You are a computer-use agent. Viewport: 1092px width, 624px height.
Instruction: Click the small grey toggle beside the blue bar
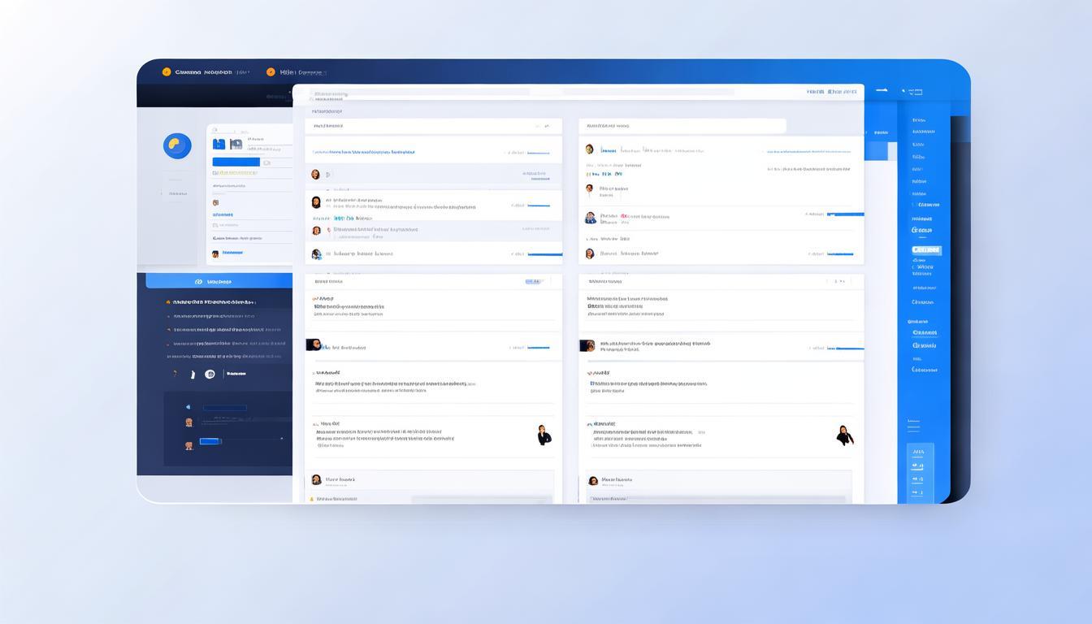coord(266,162)
